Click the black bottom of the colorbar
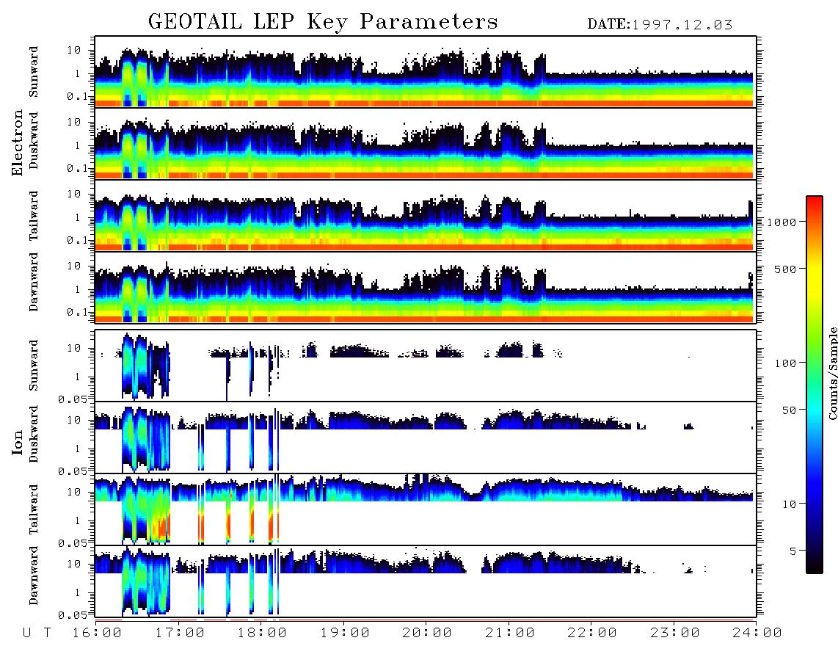 (x=815, y=565)
